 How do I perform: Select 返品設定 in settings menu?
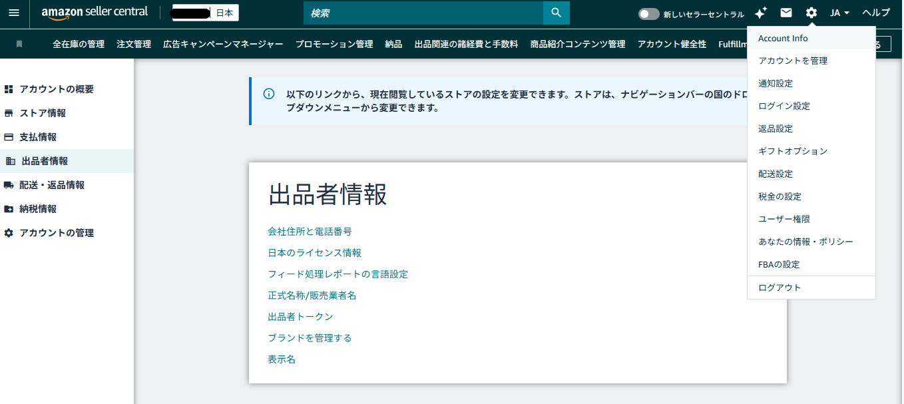pos(811,128)
